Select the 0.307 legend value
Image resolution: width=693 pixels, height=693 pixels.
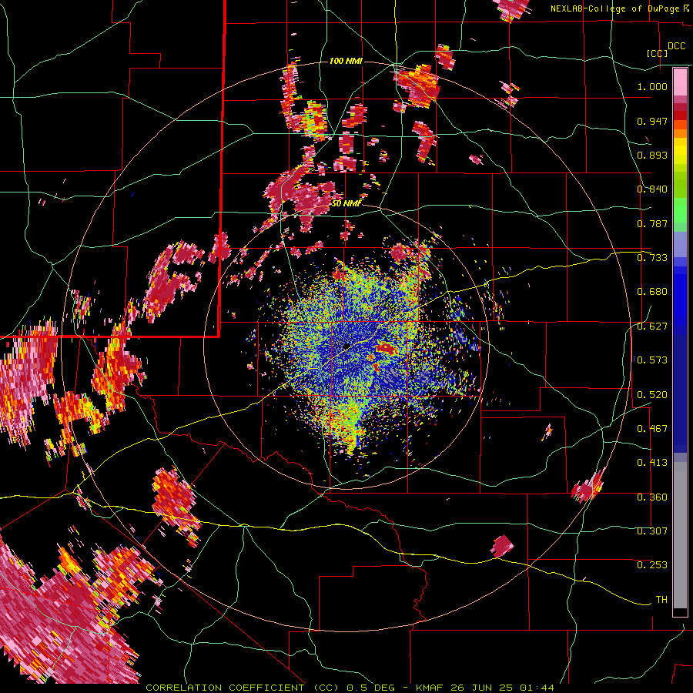(652, 531)
